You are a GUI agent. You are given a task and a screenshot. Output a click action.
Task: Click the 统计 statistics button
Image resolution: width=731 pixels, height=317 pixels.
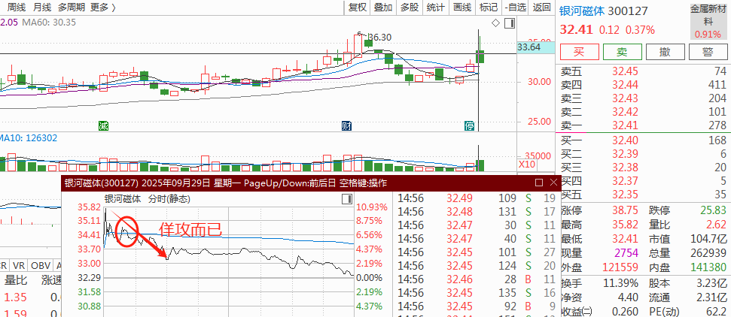pyautogui.click(x=436, y=7)
